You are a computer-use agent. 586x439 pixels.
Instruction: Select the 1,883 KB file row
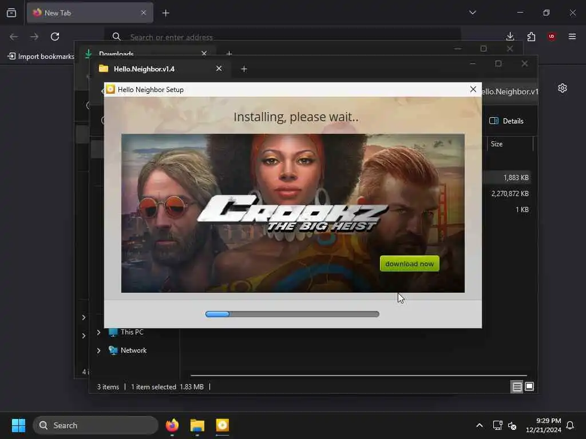click(x=506, y=178)
